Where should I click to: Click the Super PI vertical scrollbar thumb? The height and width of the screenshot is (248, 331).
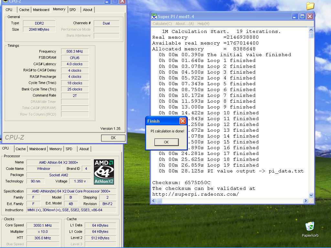click(x=311, y=35)
